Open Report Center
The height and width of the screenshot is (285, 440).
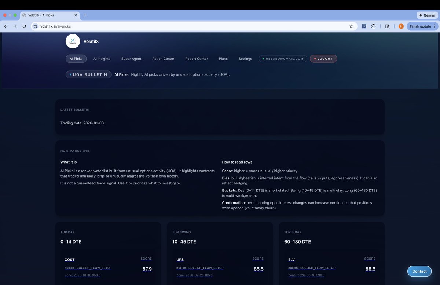pos(197,59)
